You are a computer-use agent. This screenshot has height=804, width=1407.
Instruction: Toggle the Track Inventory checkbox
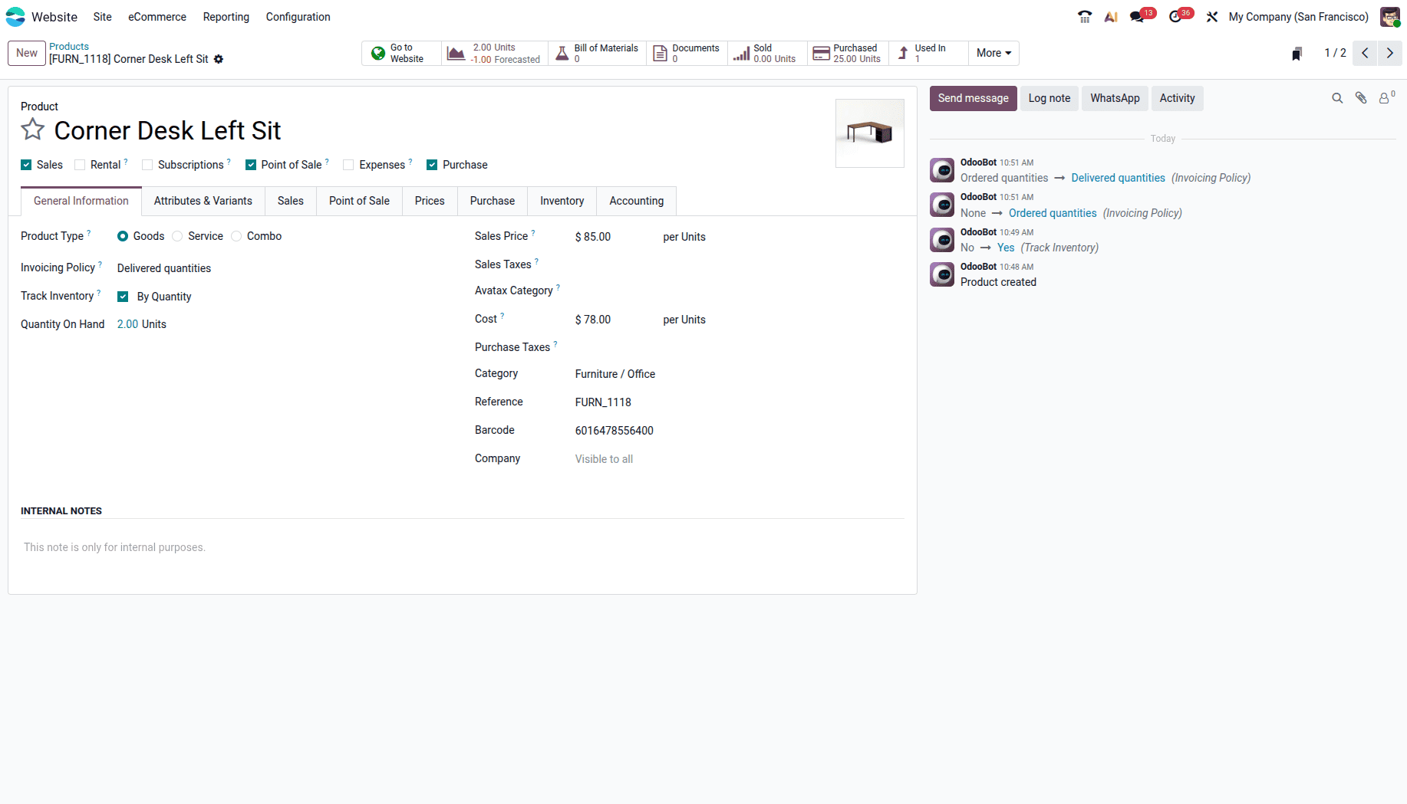click(x=123, y=297)
